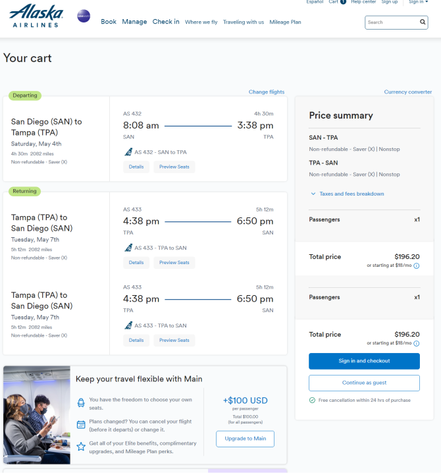This screenshot has width=441, height=473.
Task: Click airline tail icon next to AS 432
Action: click(128, 152)
